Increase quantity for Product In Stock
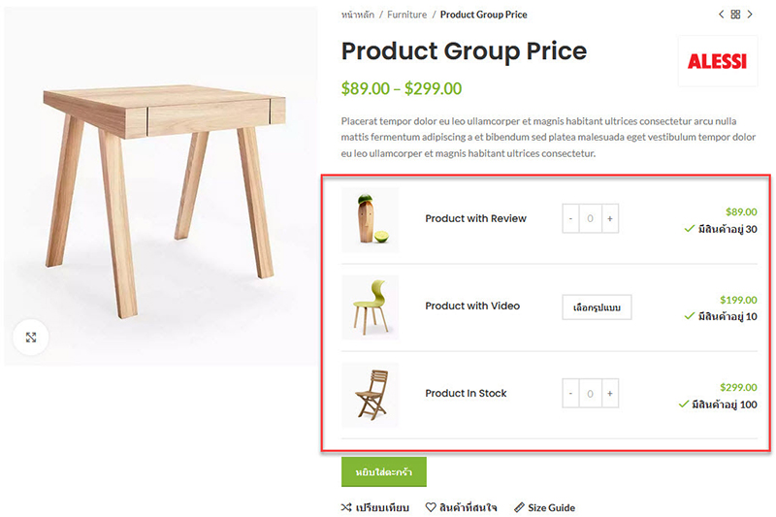The height and width of the screenshot is (517, 776). pyautogui.click(x=610, y=394)
